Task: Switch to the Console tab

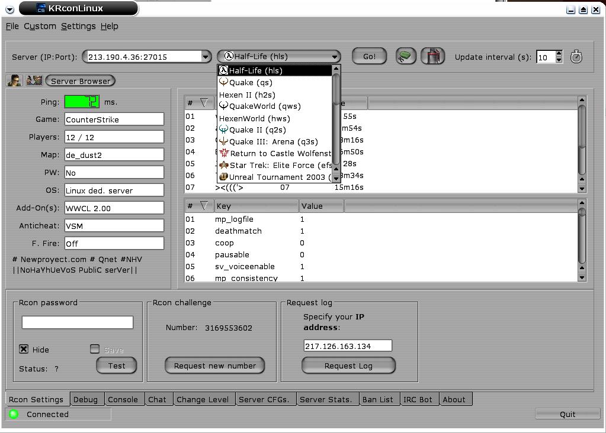Action: (x=123, y=399)
